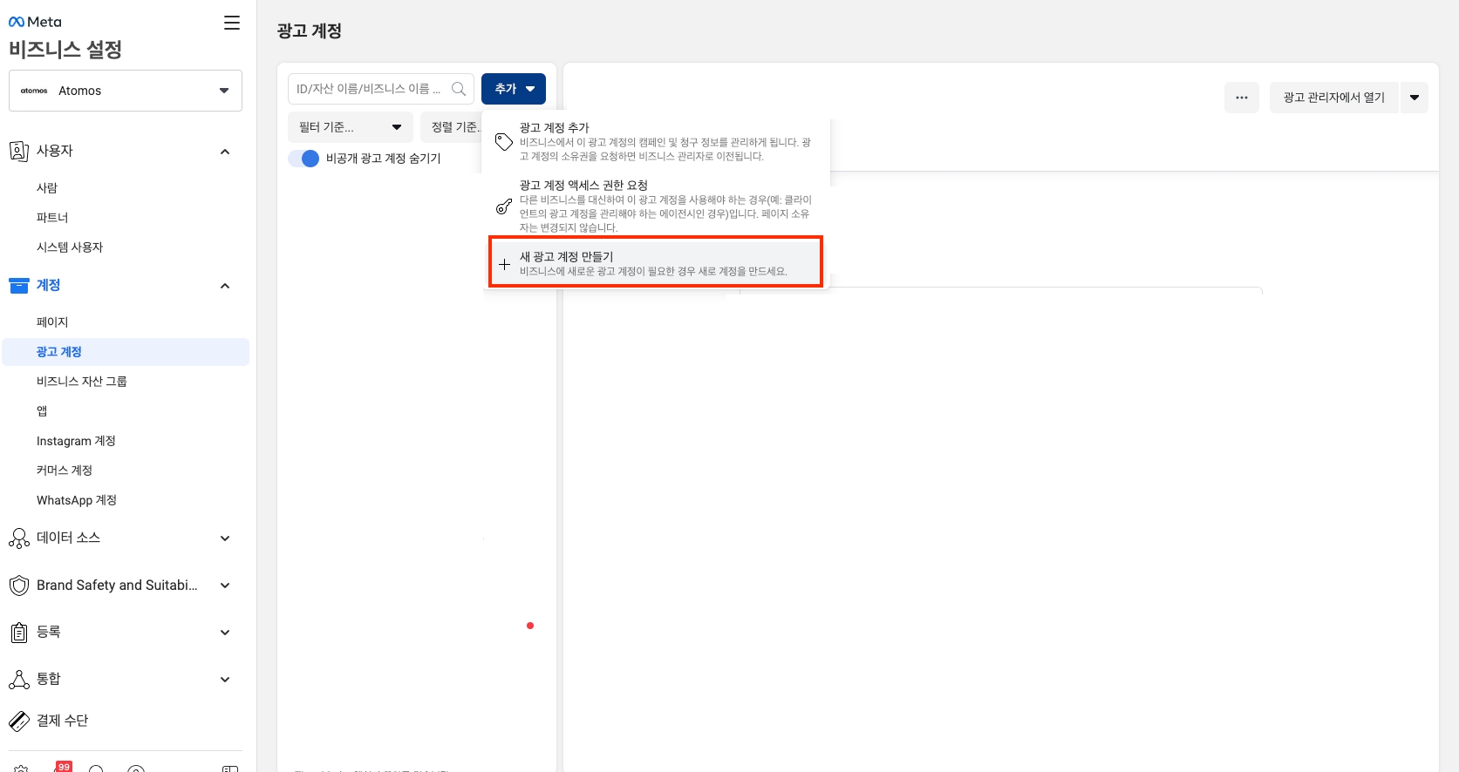Collapse the 사용자 section chevron

coord(225,152)
